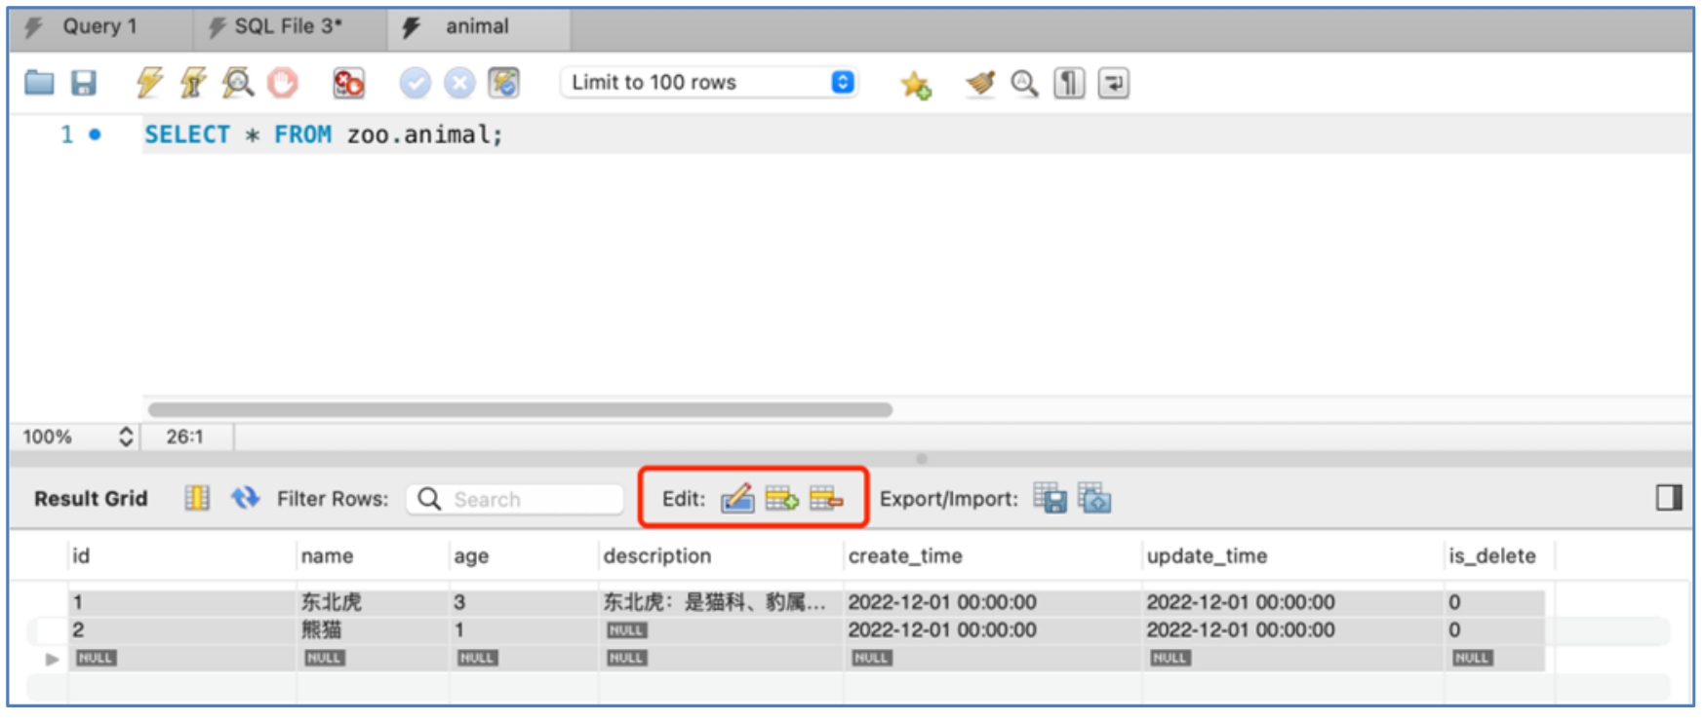Select the is_delete cell in the 东北虎 row
This screenshot has height=723, width=1705.
[x=1494, y=602]
